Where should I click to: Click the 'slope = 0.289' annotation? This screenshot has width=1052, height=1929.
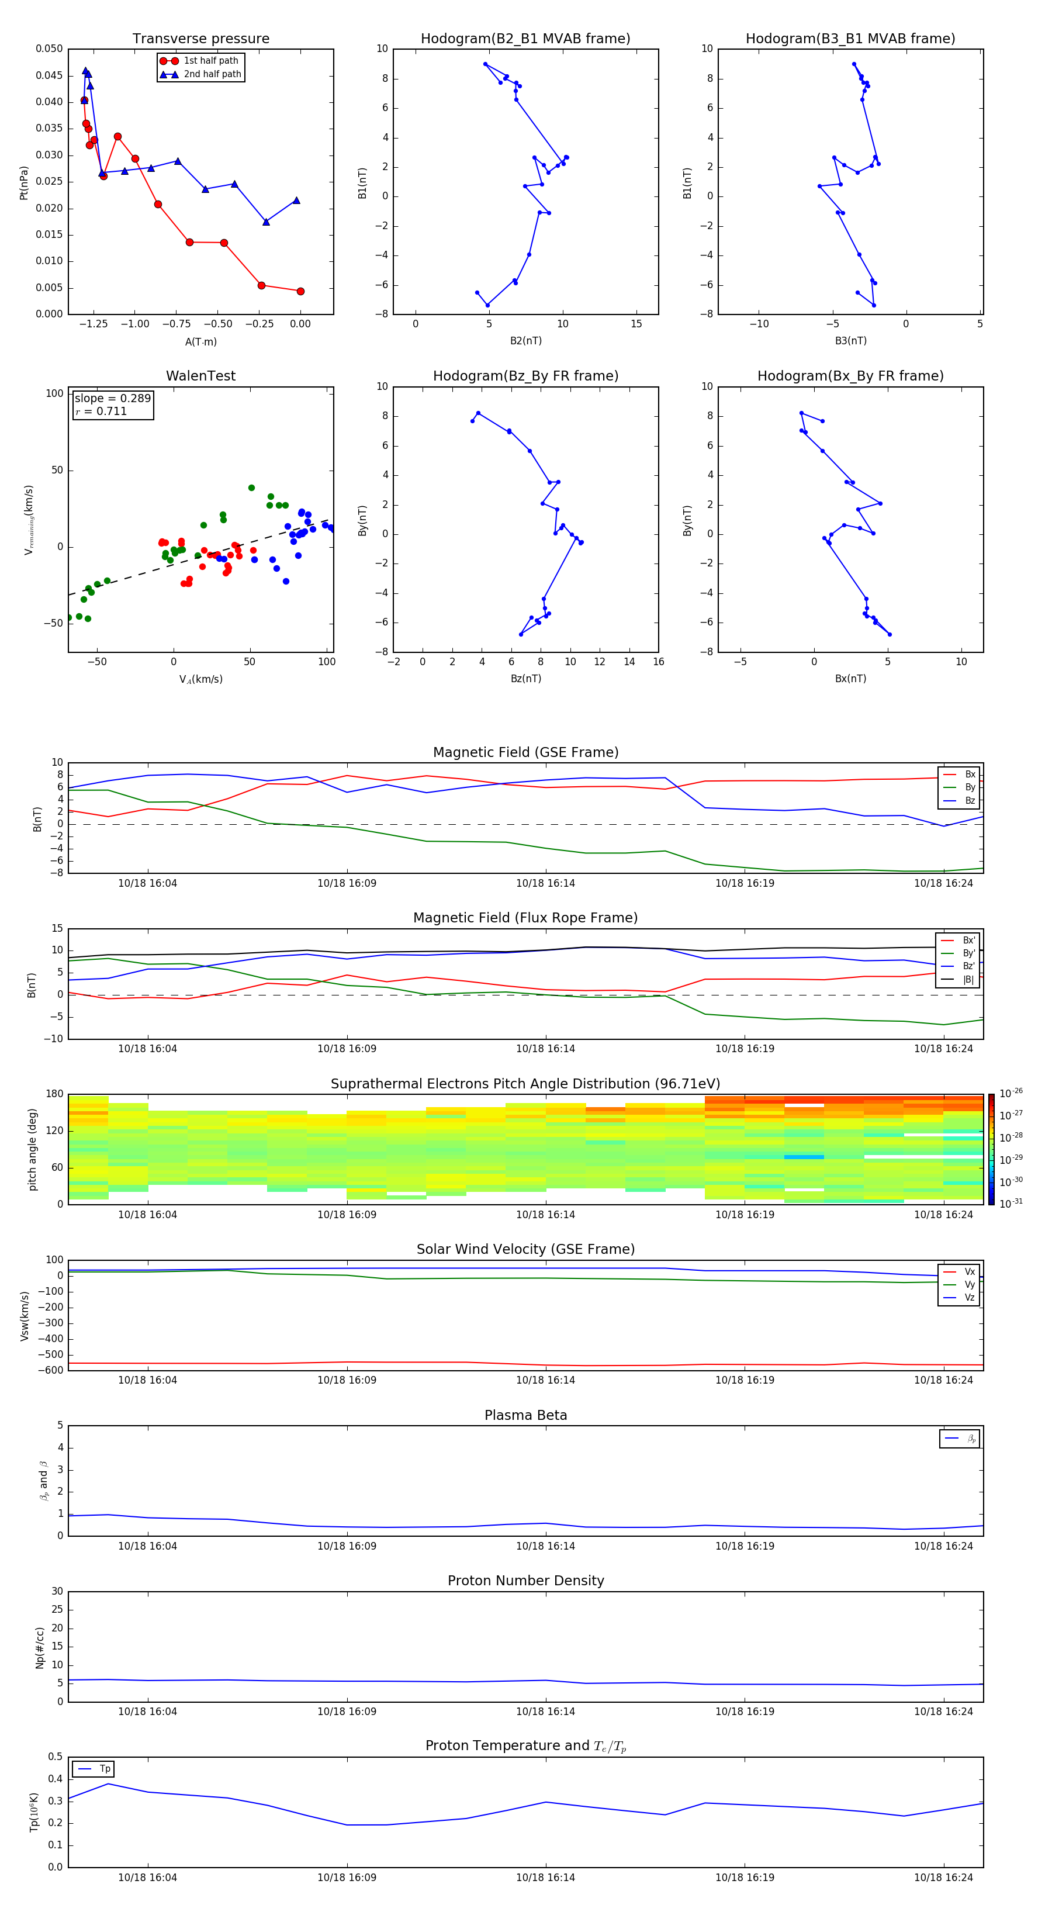[112, 399]
